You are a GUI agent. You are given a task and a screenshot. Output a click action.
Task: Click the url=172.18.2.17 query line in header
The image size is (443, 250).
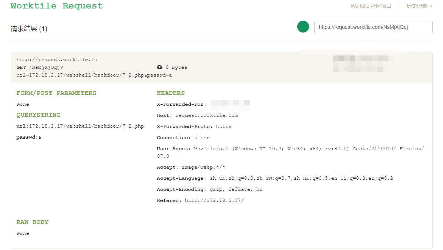tap(94, 75)
